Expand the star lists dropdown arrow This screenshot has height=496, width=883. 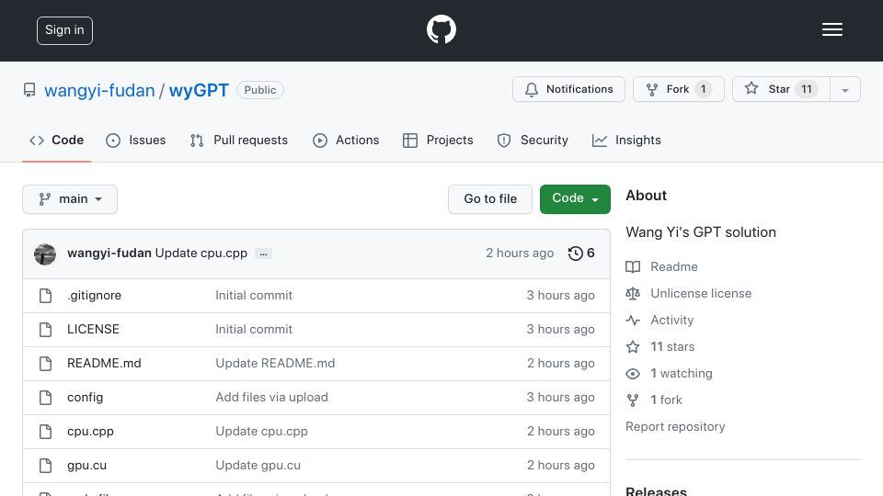845,90
